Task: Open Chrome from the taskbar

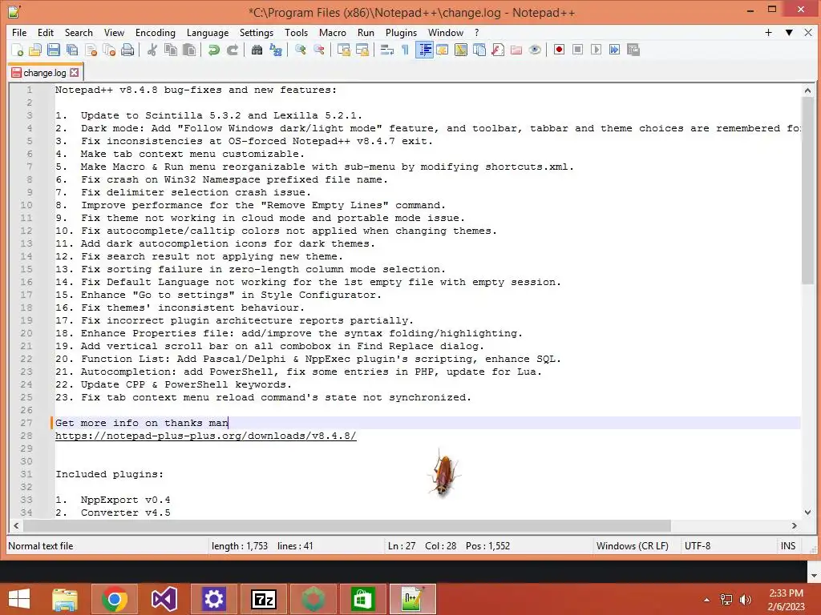Action: click(115, 599)
